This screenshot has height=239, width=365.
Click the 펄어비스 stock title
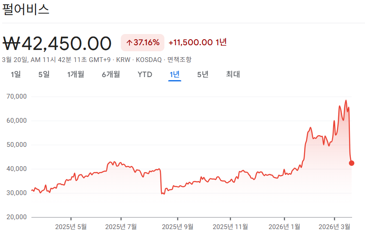25,10
